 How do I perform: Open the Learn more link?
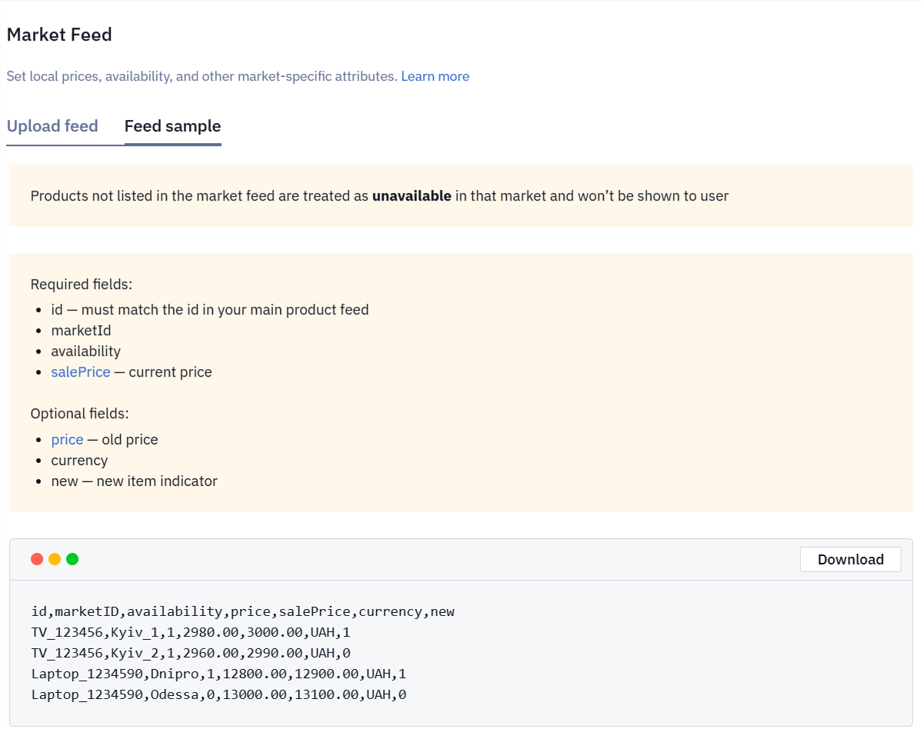click(x=435, y=76)
